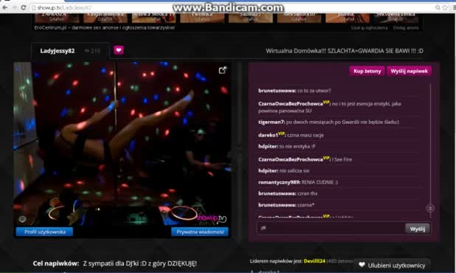Image resolution: width=456 pixels, height=273 pixels.
Task: Click the Wyślij napiwek button
Action: pos(410,71)
